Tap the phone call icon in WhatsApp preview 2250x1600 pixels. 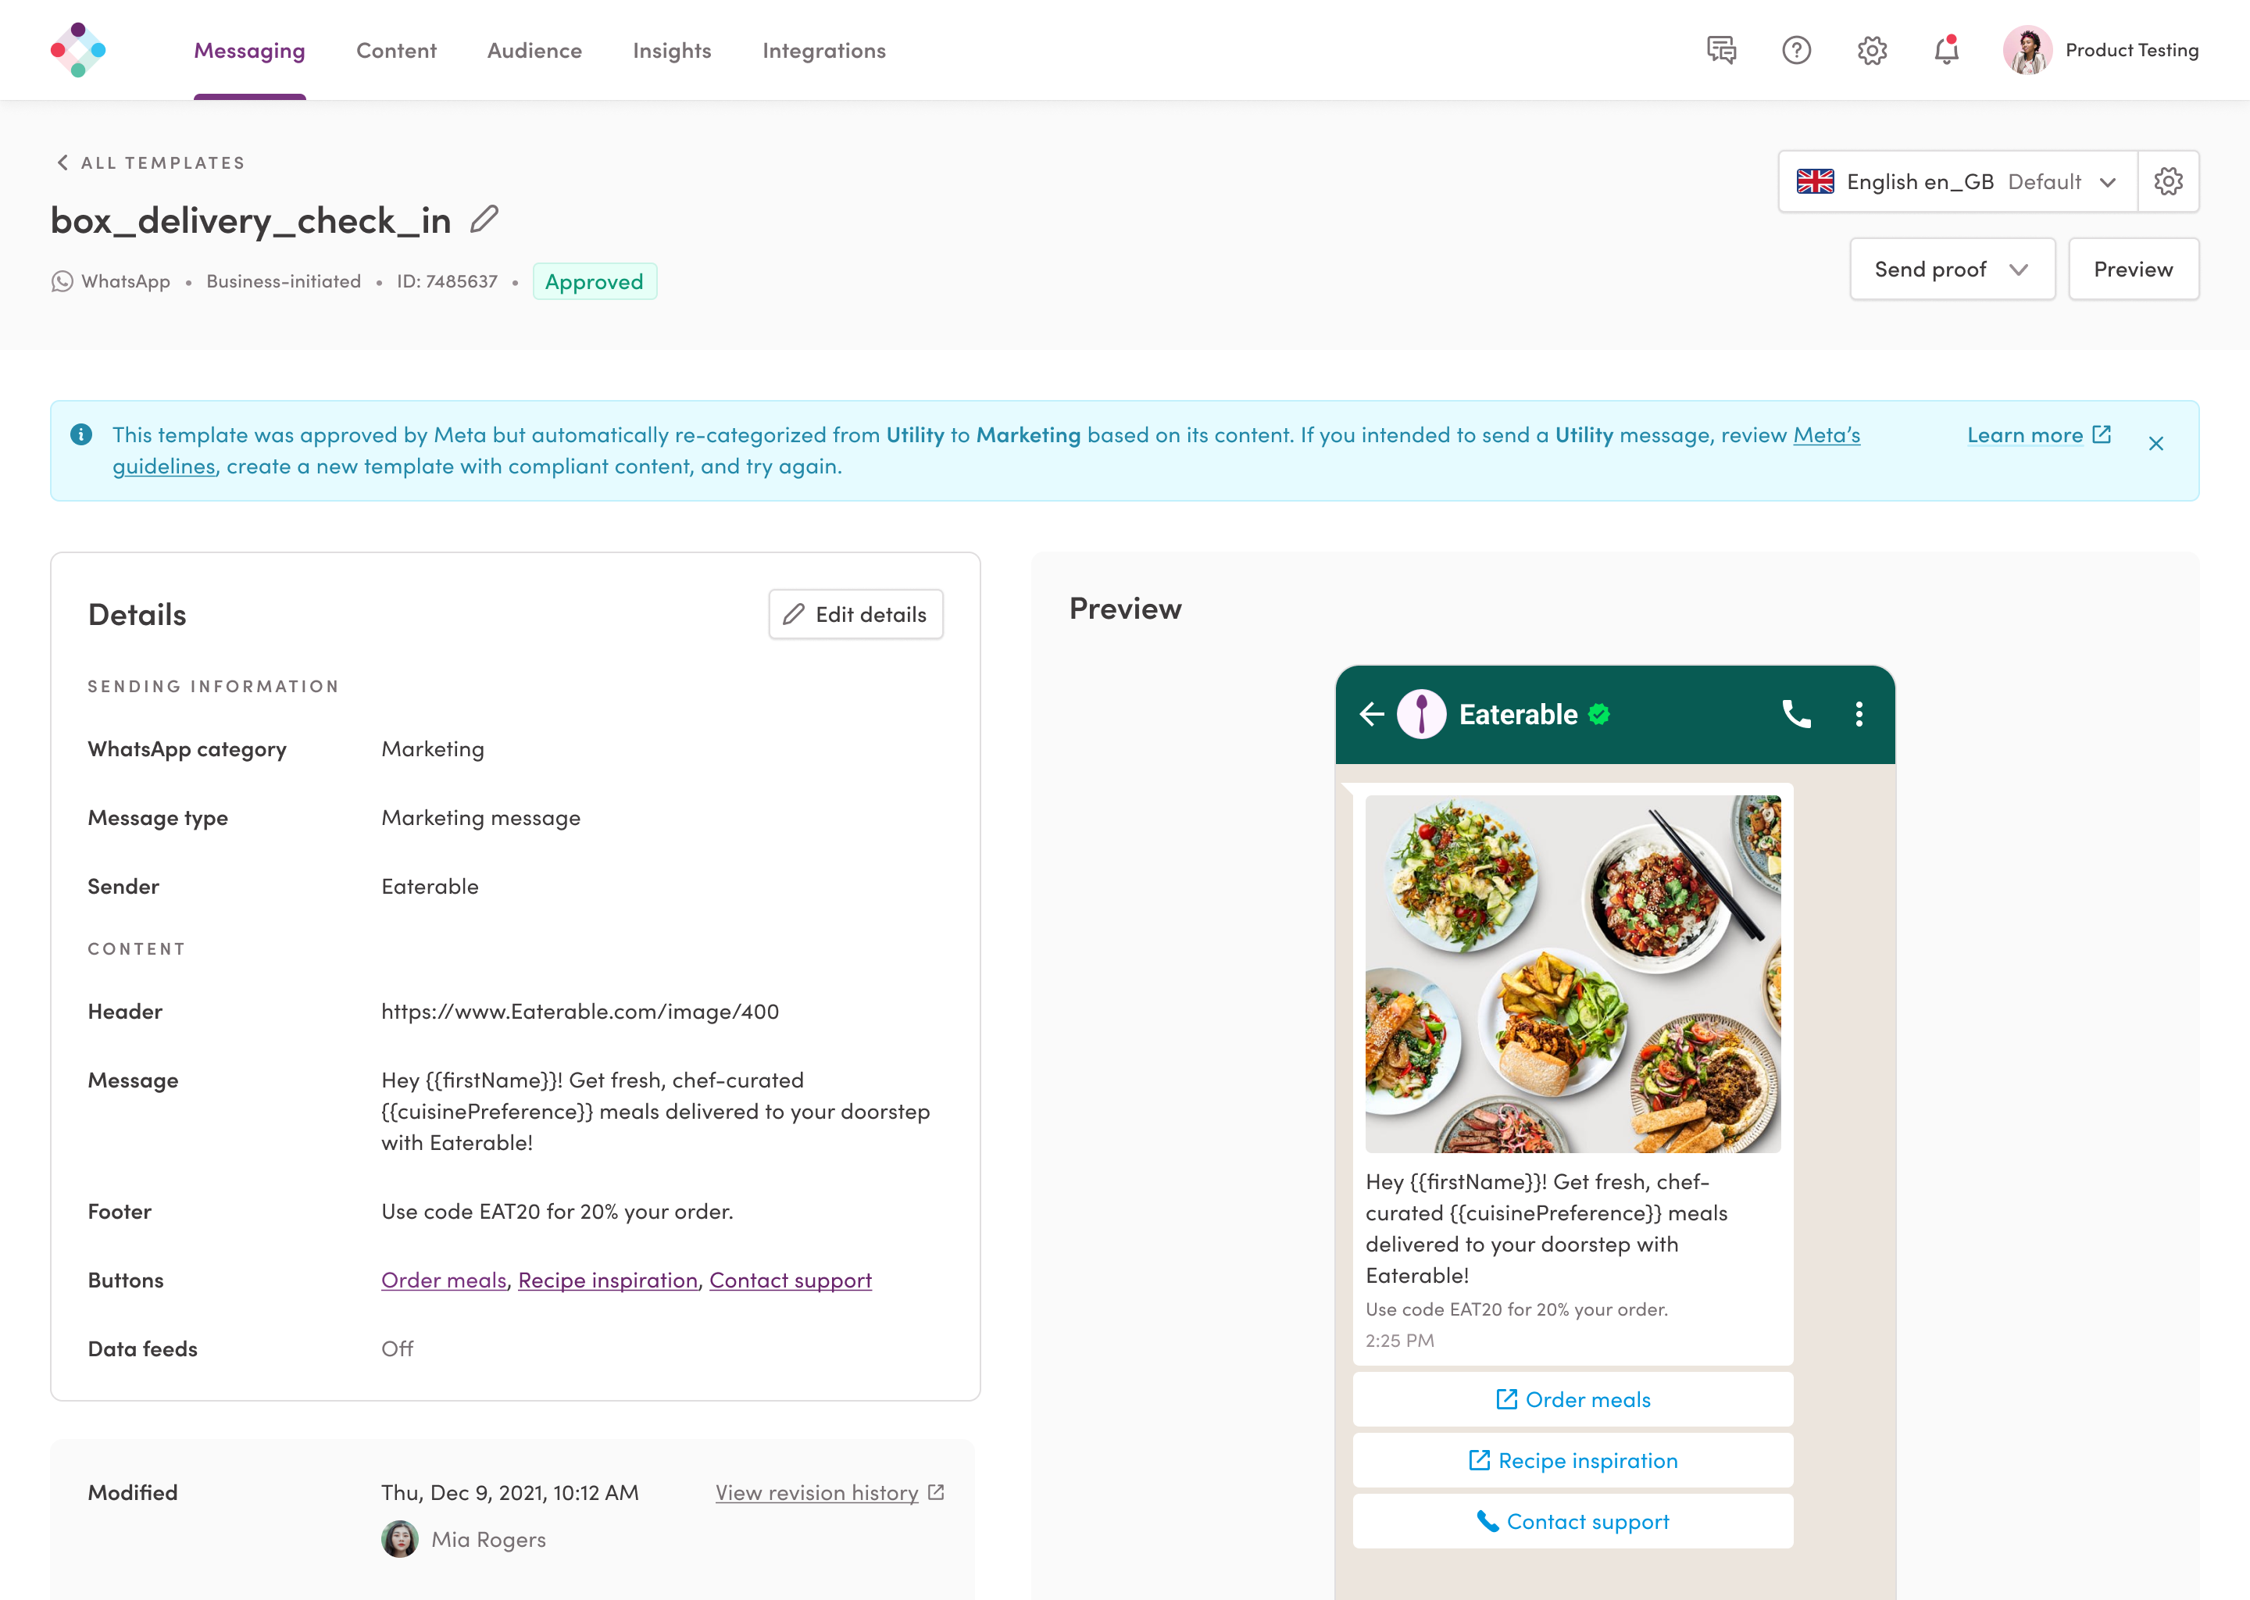[1796, 714]
